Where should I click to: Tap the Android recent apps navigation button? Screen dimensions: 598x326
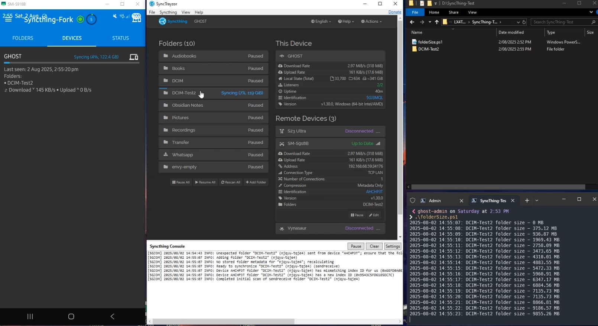(x=30, y=316)
